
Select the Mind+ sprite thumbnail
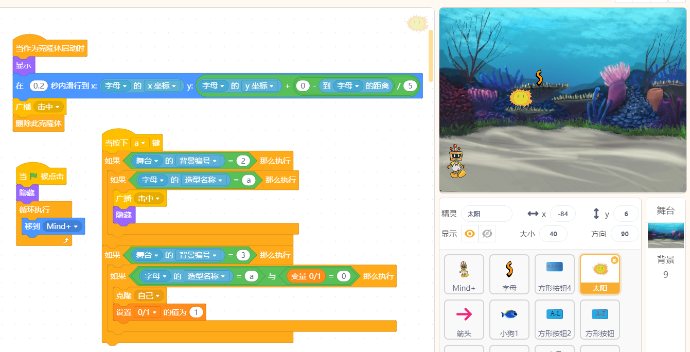coord(464,275)
